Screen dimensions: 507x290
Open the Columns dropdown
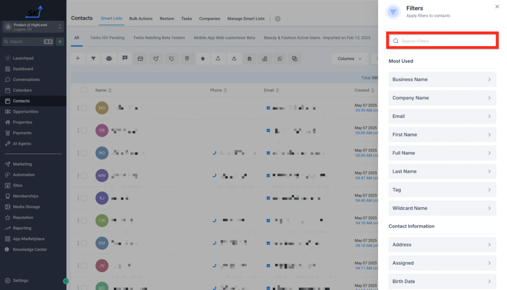(x=349, y=58)
